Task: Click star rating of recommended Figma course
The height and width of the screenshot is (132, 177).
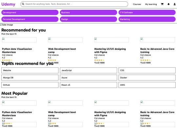Action: click(x=99, y=60)
